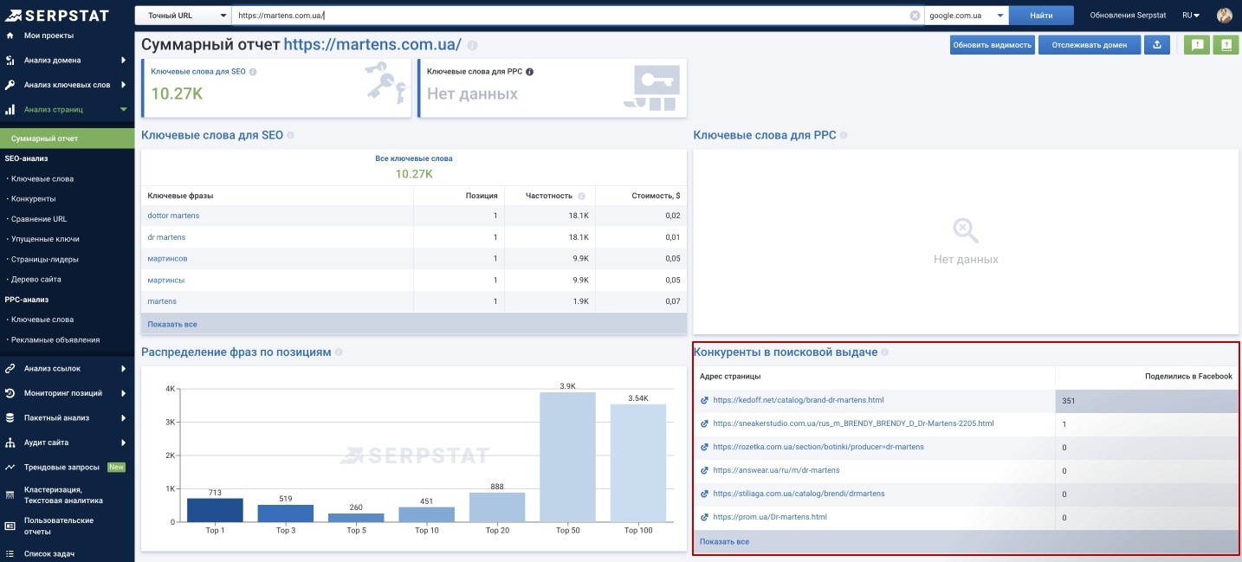1242x562 pixels.
Task: Open external link icon for prom.ua row
Action: [x=704, y=517]
